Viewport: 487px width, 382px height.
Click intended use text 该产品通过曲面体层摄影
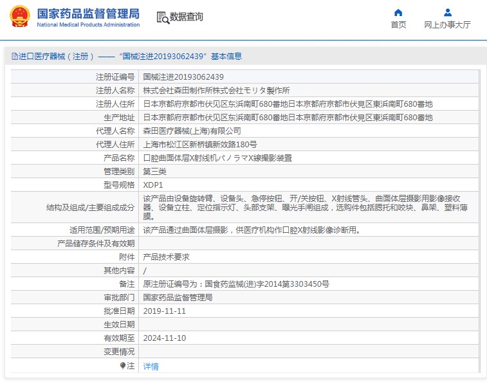(252, 230)
